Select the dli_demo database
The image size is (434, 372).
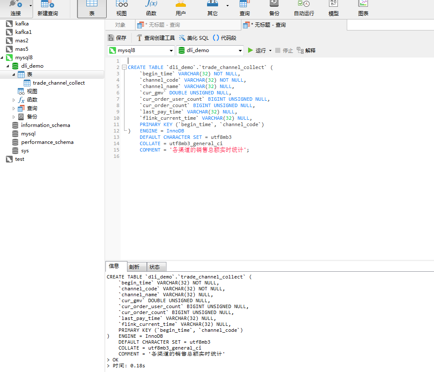tap(32, 66)
